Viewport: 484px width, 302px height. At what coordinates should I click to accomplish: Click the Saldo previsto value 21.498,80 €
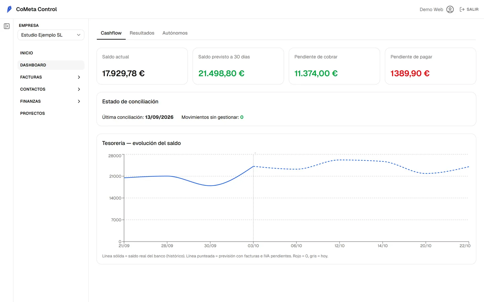pyautogui.click(x=221, y=73)
